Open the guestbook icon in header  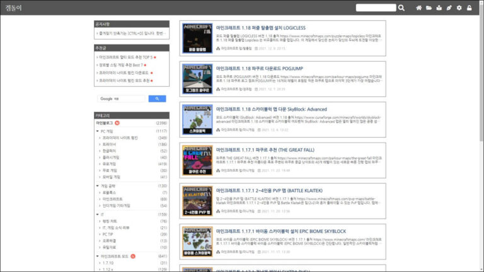click(x=439, y=8)
